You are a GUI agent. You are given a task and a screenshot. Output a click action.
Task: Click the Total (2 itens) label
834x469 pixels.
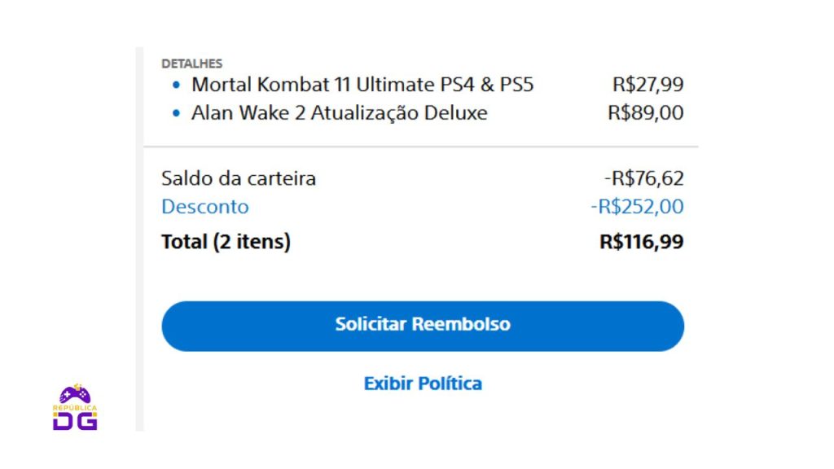(226, 242)
